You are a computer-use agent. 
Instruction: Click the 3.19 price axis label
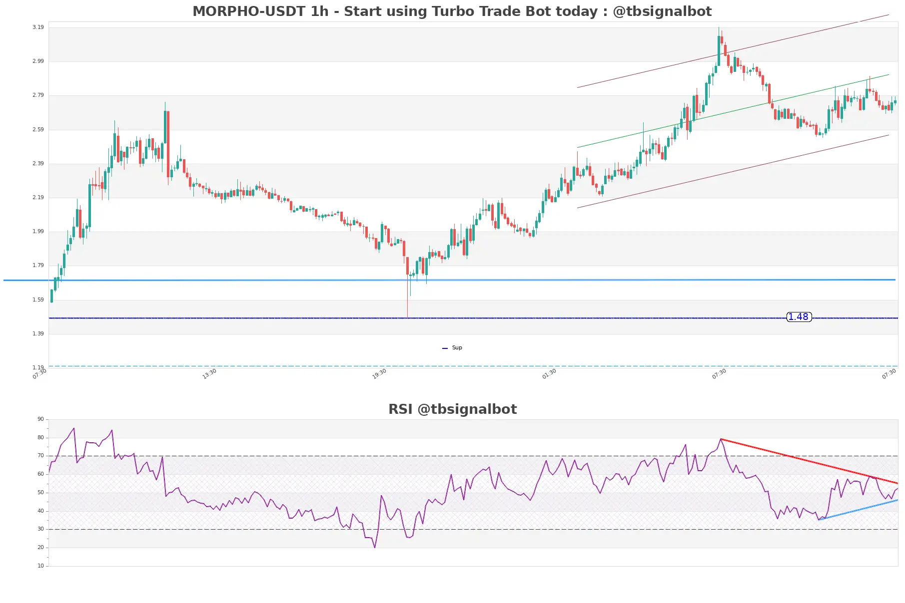click(38, 27)
